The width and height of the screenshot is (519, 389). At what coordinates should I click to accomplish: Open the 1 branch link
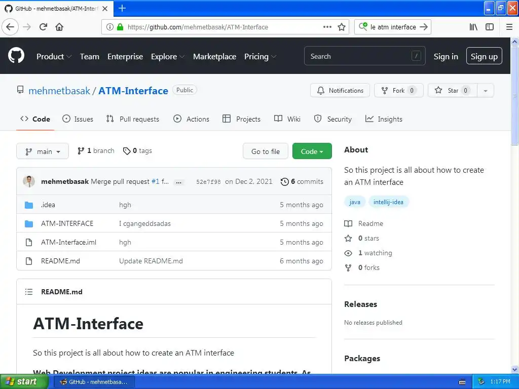click(x=96, y=151)
